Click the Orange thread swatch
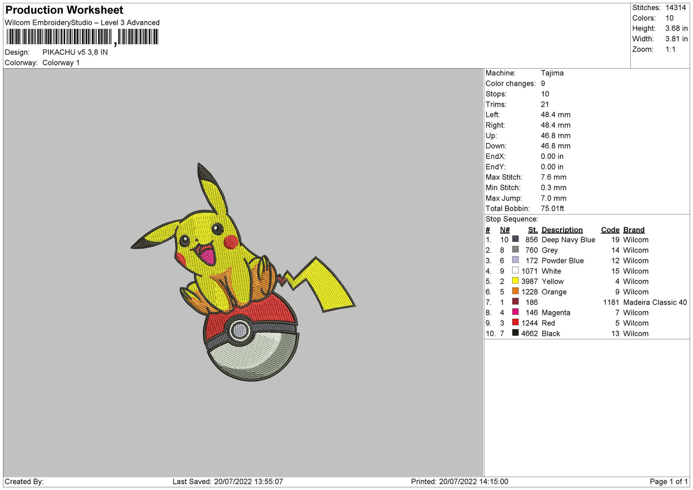This screenshot has height=490, width=693. pyautogui.click(x=515, y=291)
